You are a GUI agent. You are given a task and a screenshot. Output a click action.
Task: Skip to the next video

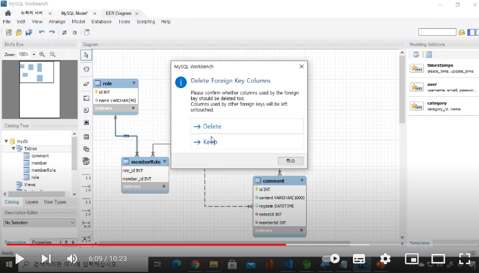coord(46,259)
